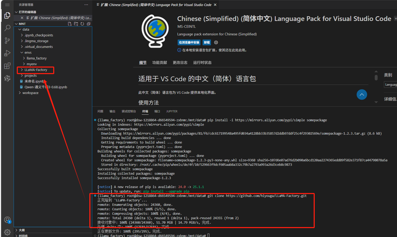397x237 pixels.
Task: Open explorer panel more actions ellipsis
Action: 86,5
